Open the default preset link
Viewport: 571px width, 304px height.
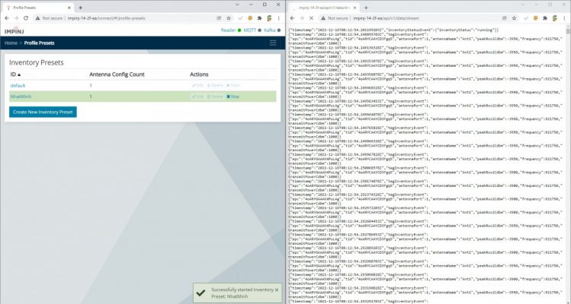tap(18, 86)
